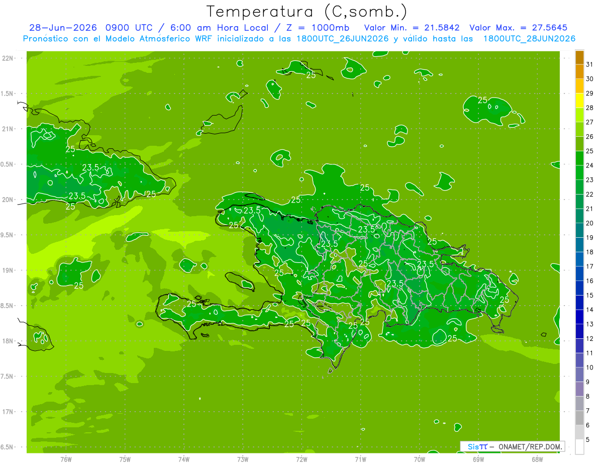Click the 'Z = 1000mb' pressure level text
This screenshot has height=466, width=603.
click(317, 28)
